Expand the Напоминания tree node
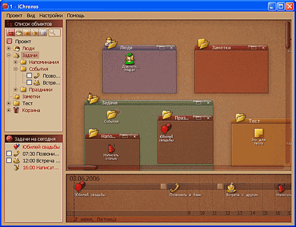This screenshot has width=296, height=227. tap(15, 62)
